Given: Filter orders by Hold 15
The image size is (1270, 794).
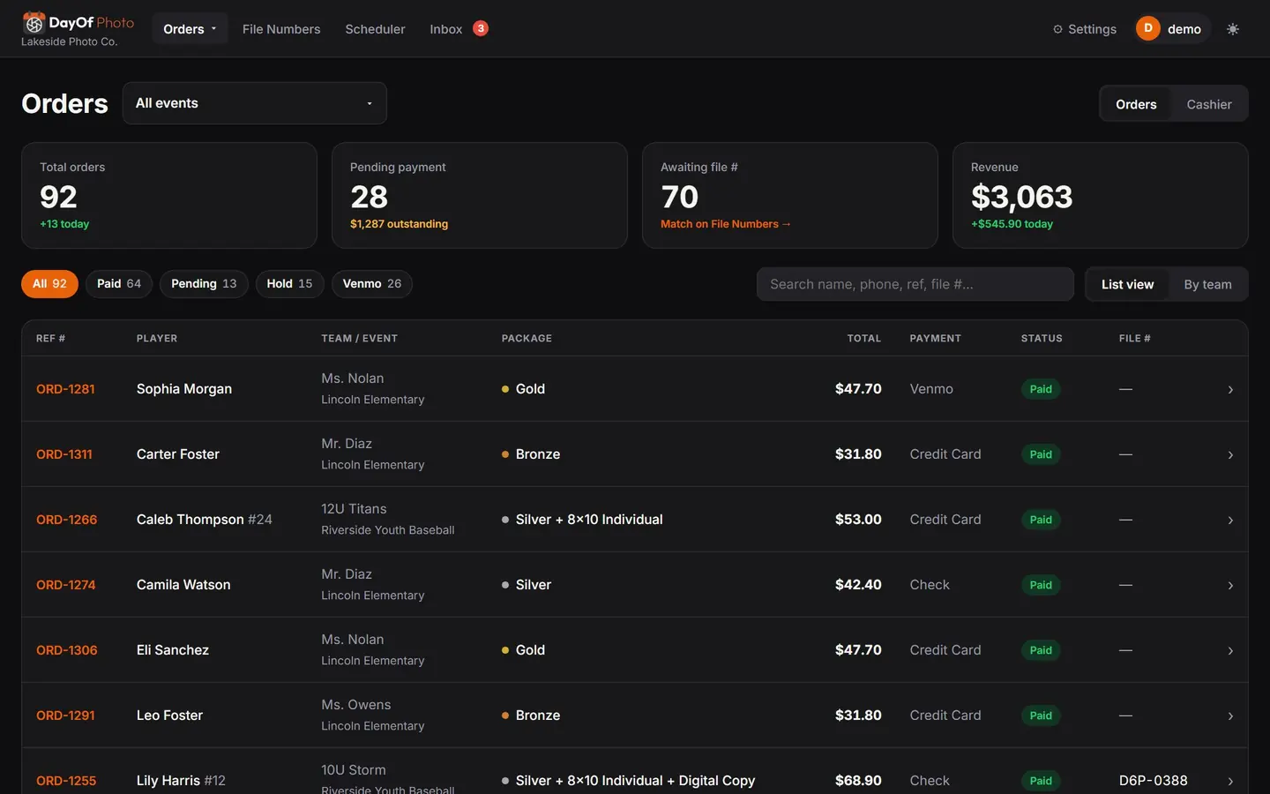Looking at the screenshot, I should (x=289, y=283).
